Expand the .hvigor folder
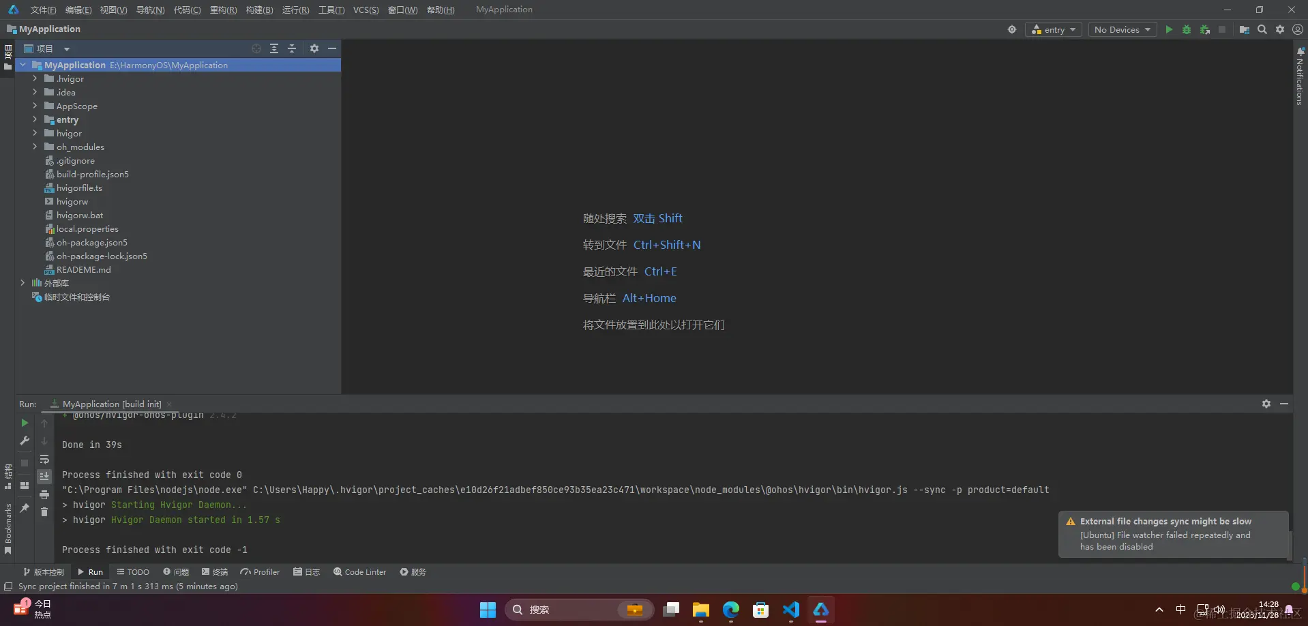This screenshot has width=1308, height=626. pos(35,78)
